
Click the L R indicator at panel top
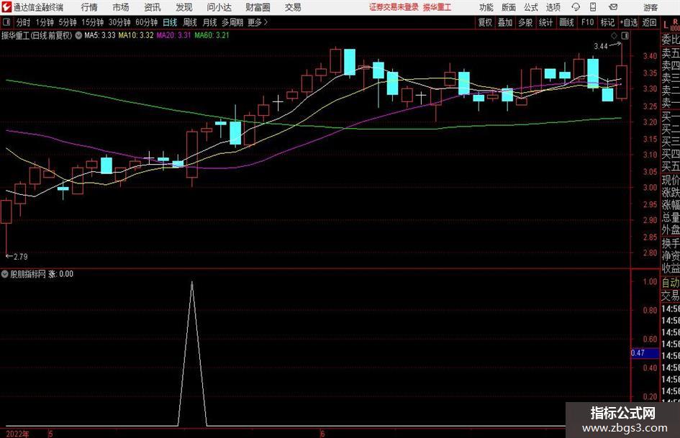click(671, 24)
